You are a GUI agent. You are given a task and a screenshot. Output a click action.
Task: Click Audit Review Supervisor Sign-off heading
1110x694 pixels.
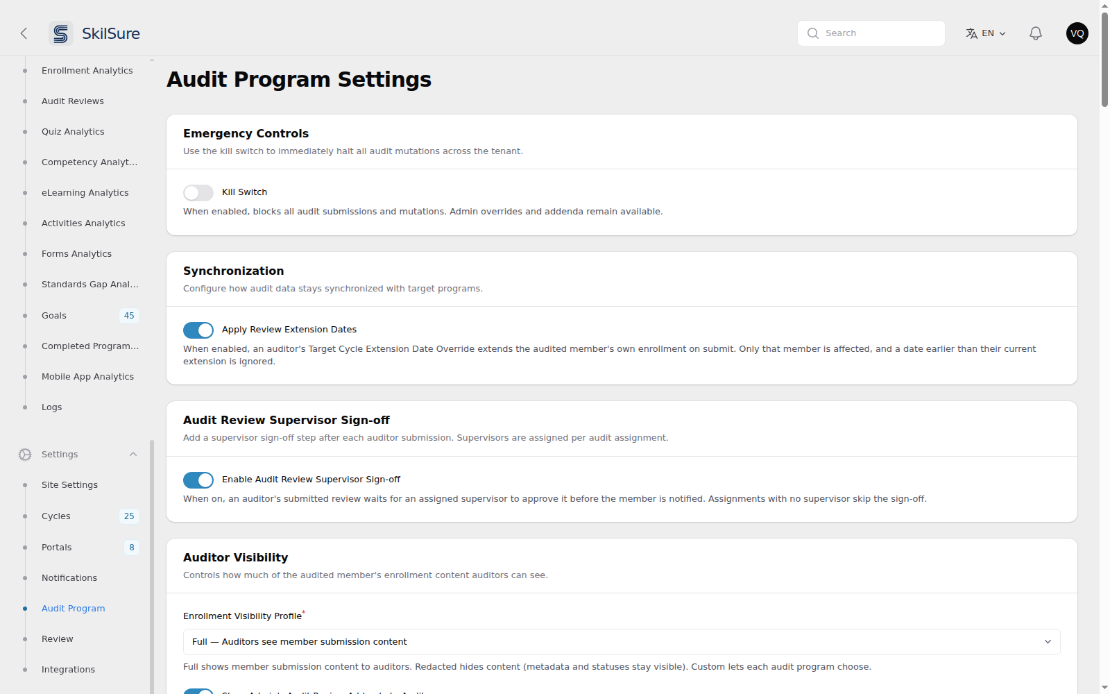coord(287,420)
